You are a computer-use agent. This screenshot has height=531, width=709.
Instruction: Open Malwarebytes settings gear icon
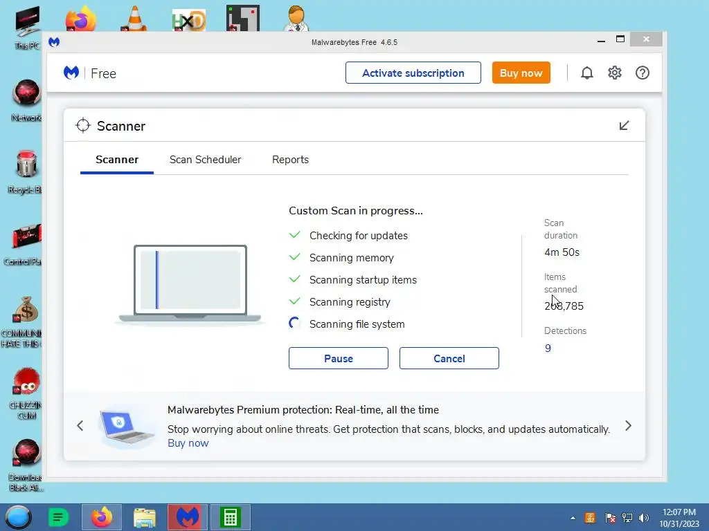pyautogui.click(x=615, y=73)
